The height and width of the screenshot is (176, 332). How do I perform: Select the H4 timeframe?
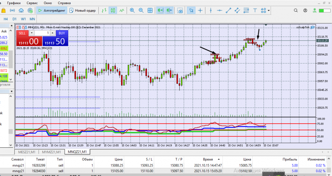click(6, 19)
